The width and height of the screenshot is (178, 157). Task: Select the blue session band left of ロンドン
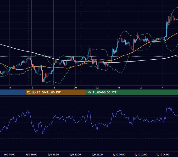pyautogui.click(x=13, y=92)
